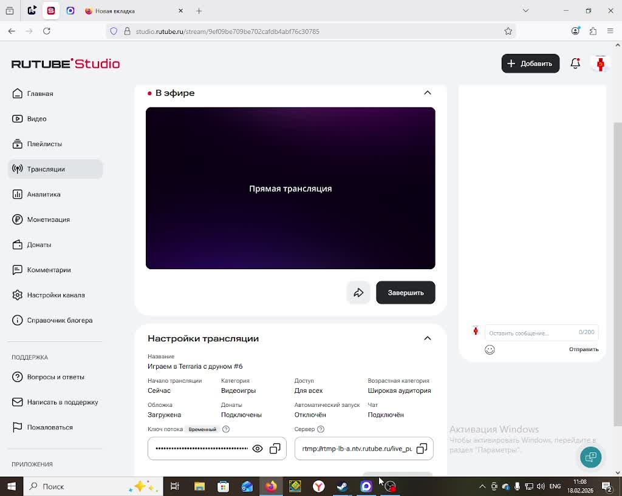The width and height of the screenshot is (622, 496).
Task: Open the Firefox account icon
Action: [x=575, y=32]
